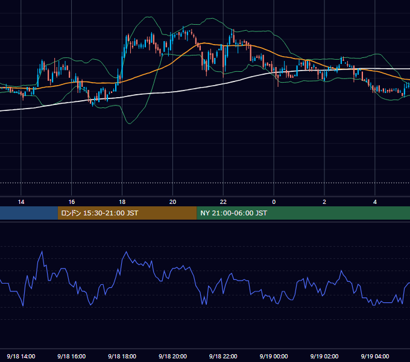This screenshot has height=362, width=410.
Task: Click the 9/18 16:00 date label
Action: point(72,356)
